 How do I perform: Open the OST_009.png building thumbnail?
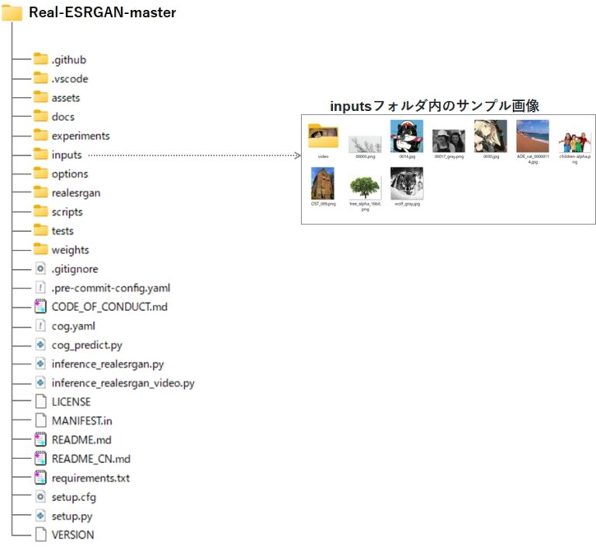pos(323,183)
